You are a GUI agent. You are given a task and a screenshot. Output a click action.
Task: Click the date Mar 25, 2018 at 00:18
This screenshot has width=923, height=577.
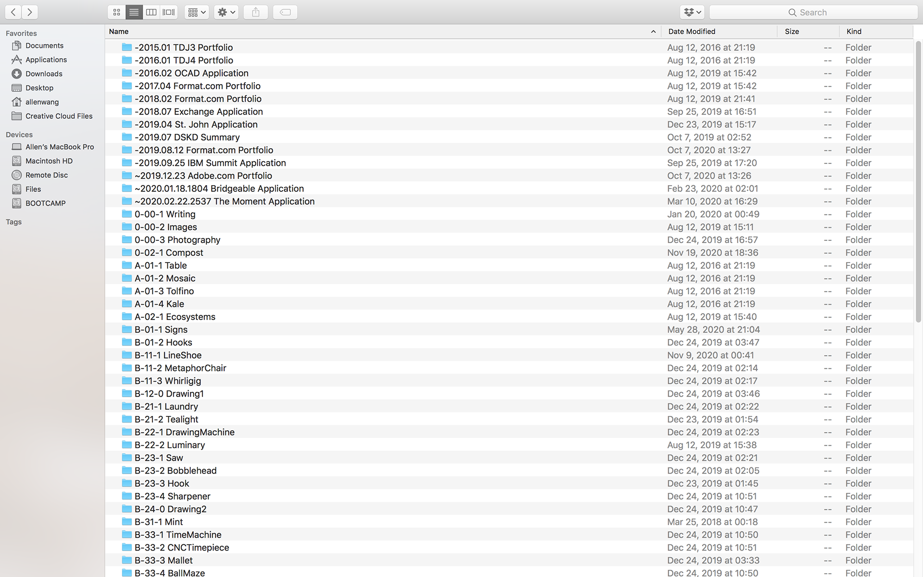click(x=712, y=522)
